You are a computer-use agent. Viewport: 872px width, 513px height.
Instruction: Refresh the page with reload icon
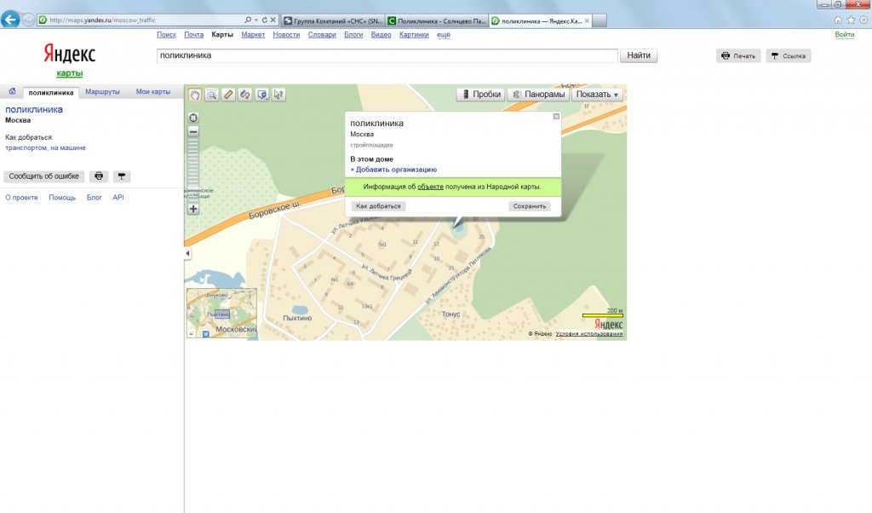pos(265,20)
